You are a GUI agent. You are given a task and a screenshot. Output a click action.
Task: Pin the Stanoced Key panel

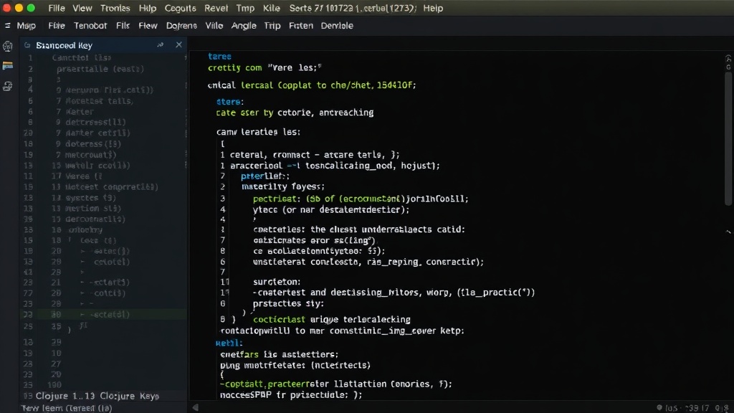coord(160,45)
